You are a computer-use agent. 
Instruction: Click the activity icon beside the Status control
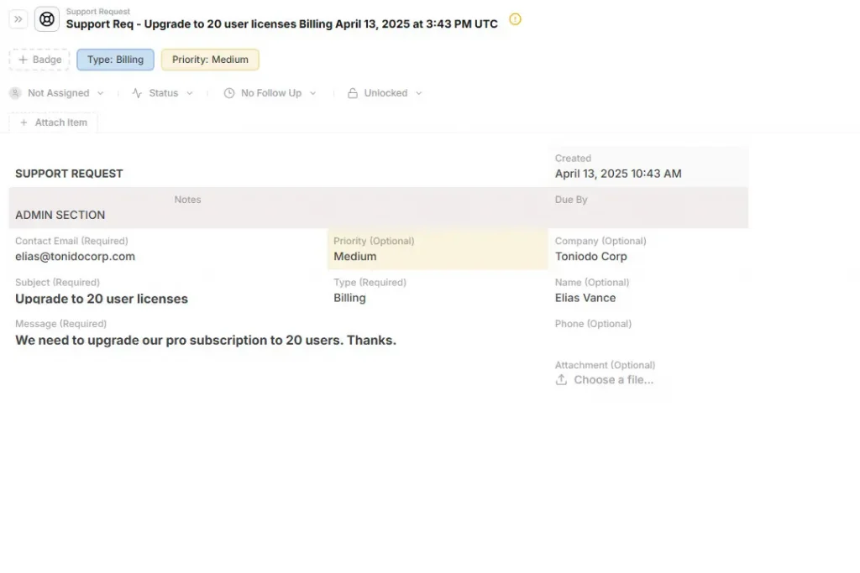point(136,92)
